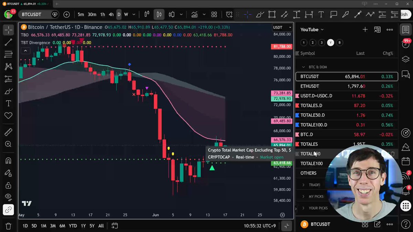Open the indicator templates grid
413x232 pixels.
click(214, 14)
